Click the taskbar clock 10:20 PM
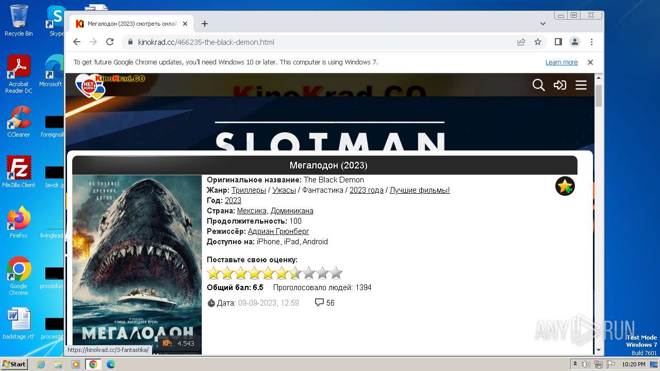Viewport: 660px width, 371px height. click(633, 364)
